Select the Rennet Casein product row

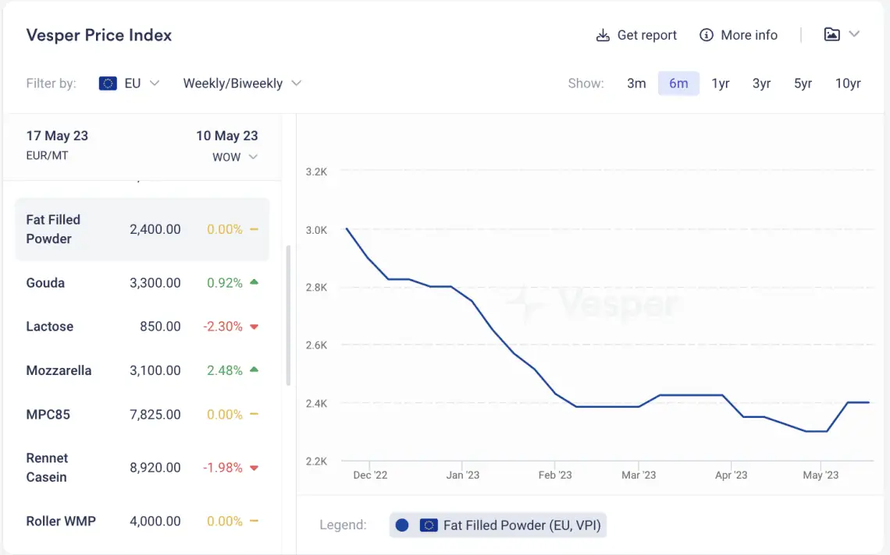pos(142,468)
